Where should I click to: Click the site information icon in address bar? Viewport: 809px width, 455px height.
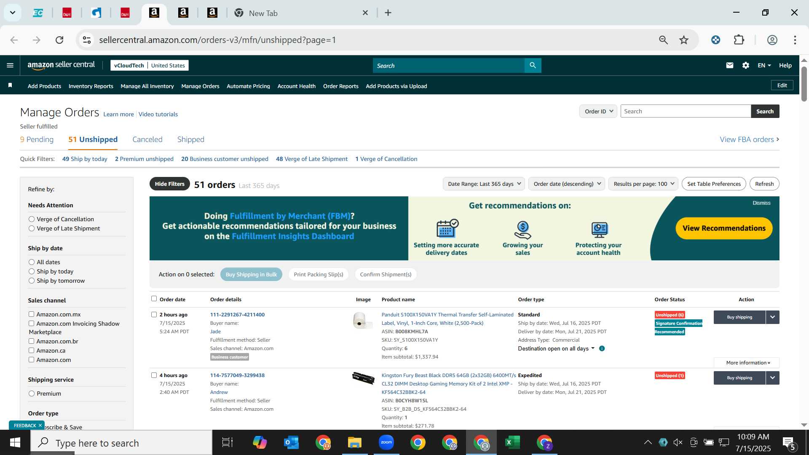tap(87, 40)
